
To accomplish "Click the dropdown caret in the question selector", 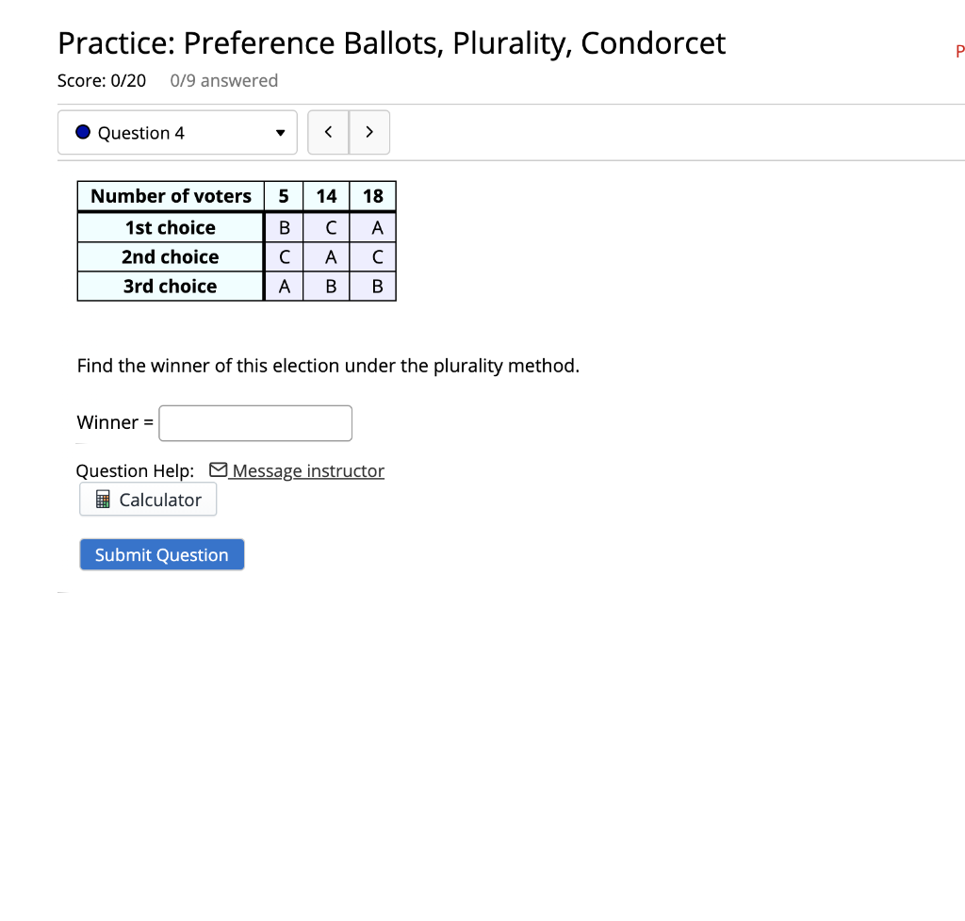I will [x=280, y=133].
